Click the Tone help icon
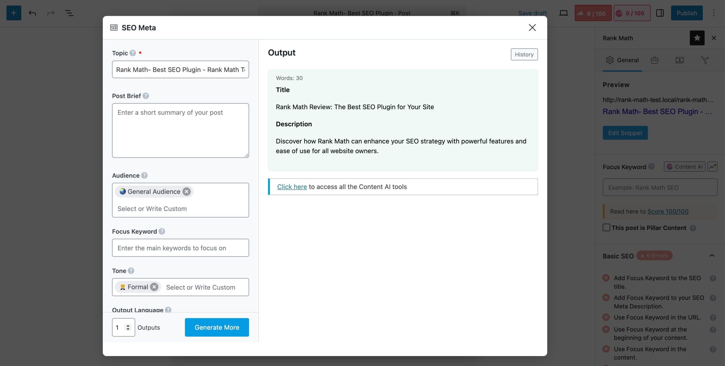Screen dimensions: 725x366 click(131, 271)
